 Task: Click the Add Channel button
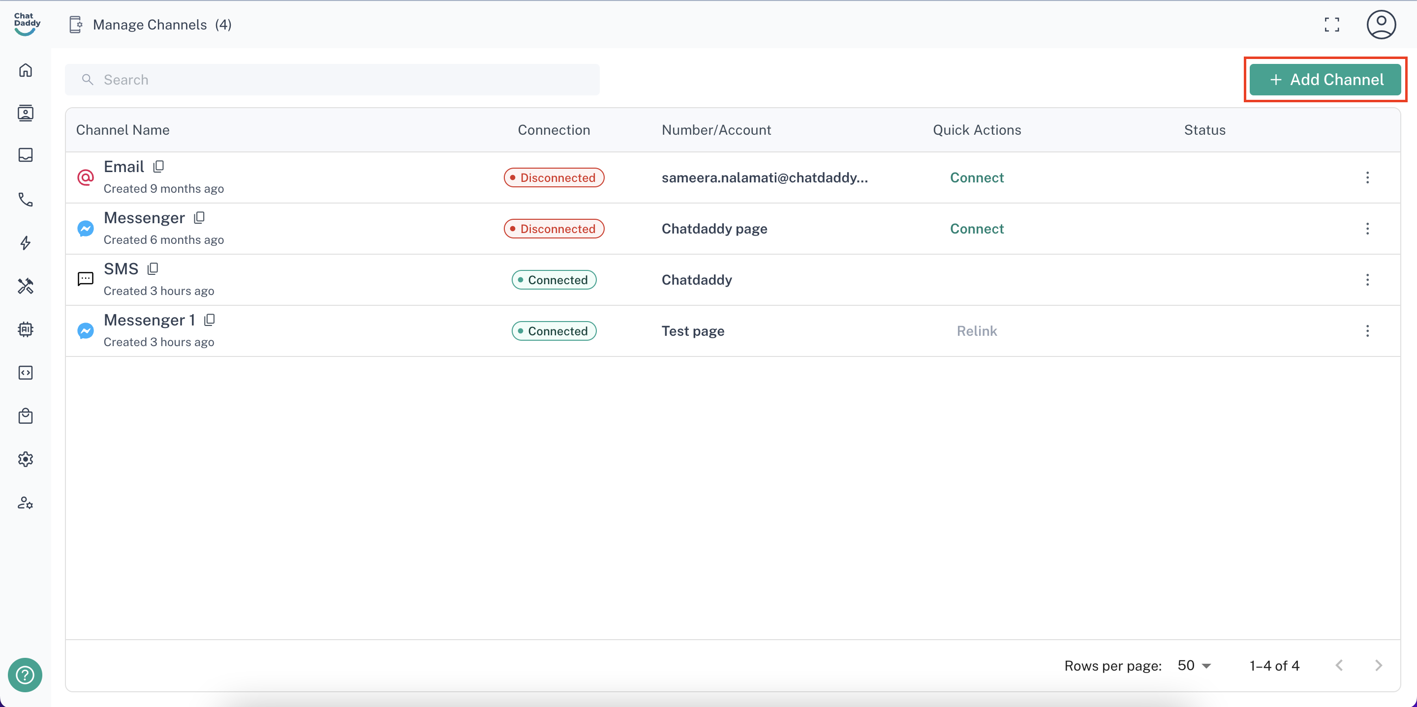(1325, 79)
